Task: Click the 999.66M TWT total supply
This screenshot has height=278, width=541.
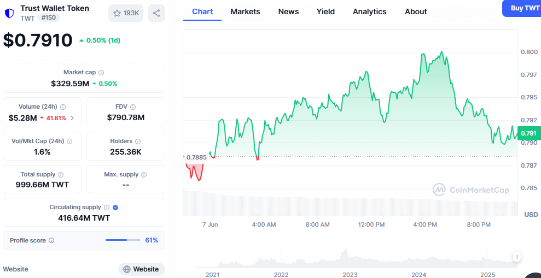Action: coord(43,185)
